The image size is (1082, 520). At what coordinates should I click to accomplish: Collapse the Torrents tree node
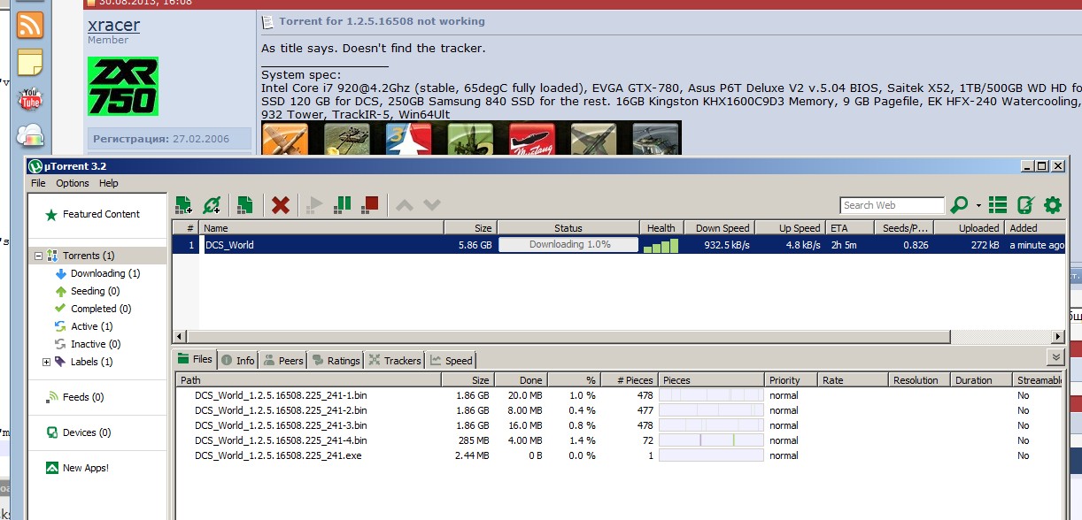[38, 256]
